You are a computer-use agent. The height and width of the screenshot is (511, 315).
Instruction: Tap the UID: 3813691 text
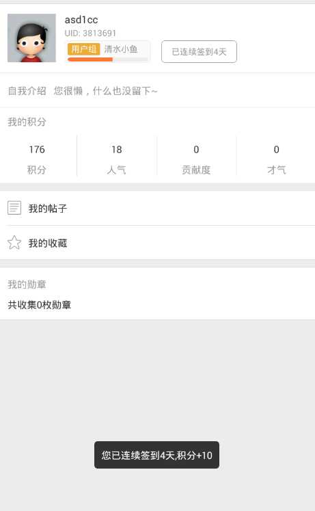point(90,34)
